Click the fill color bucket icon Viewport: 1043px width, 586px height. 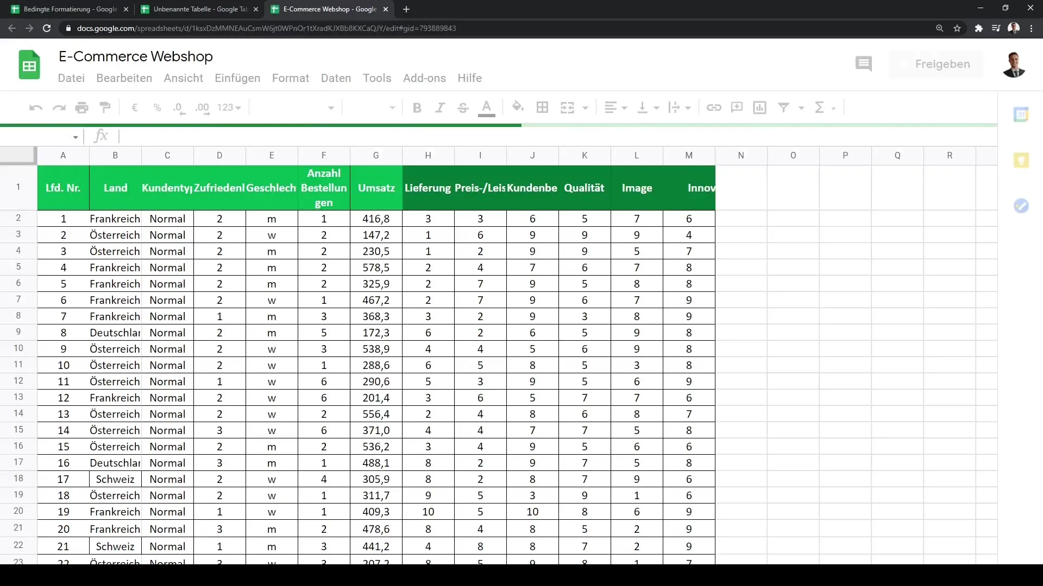[517, 107]
